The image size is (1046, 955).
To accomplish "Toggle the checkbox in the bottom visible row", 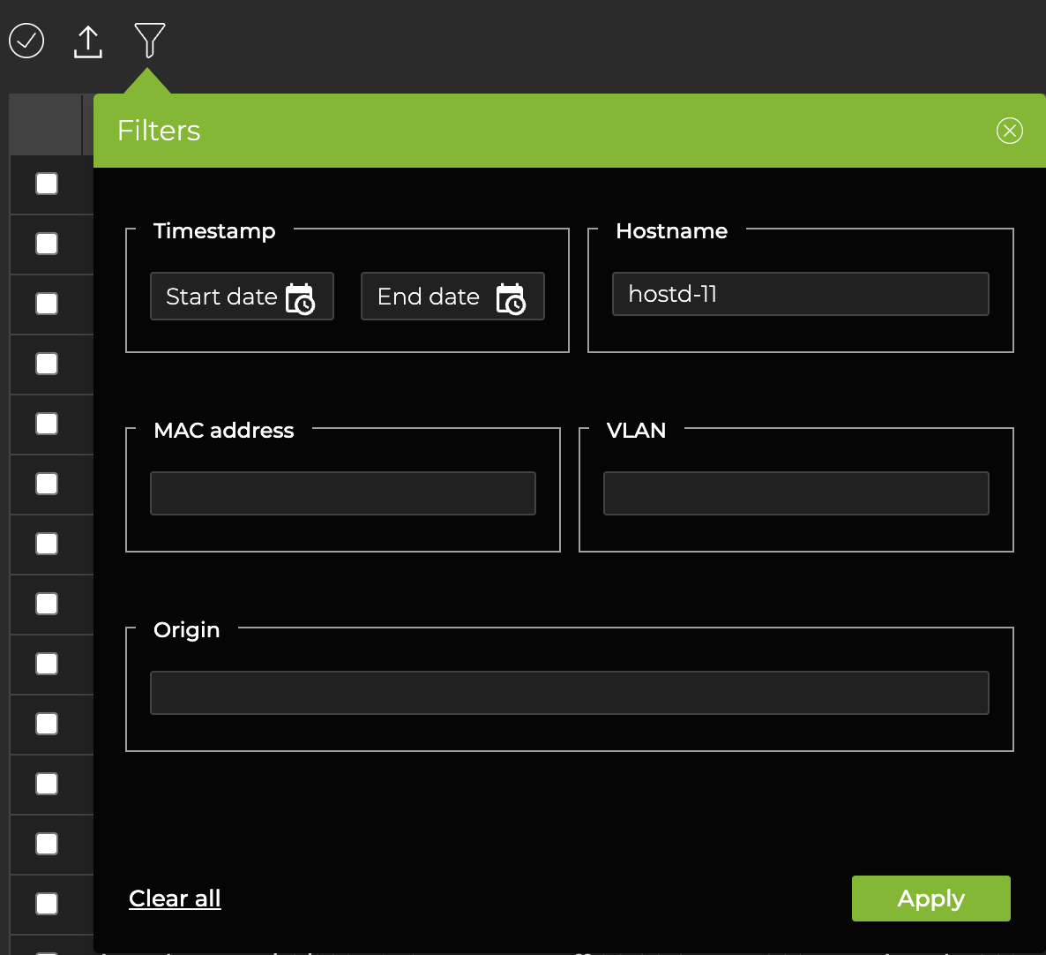I will click(46, 904).
